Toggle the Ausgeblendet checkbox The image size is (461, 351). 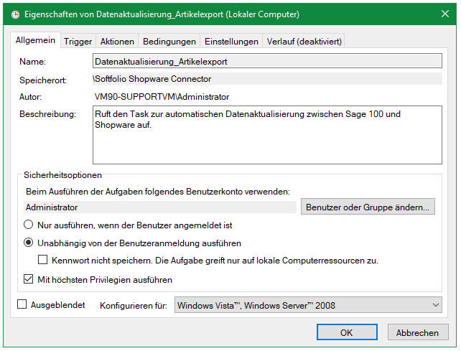point(22,305)
